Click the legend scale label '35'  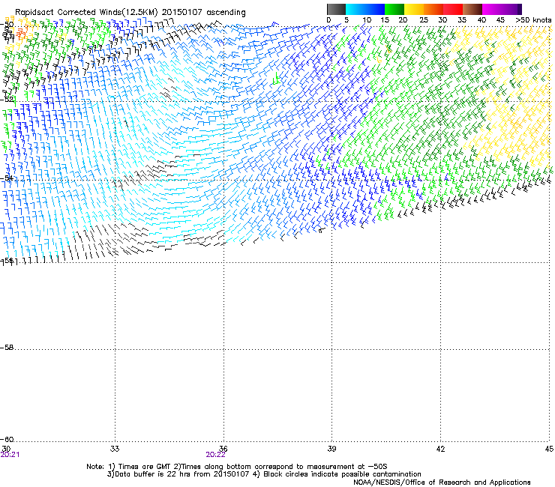(462, 20)
